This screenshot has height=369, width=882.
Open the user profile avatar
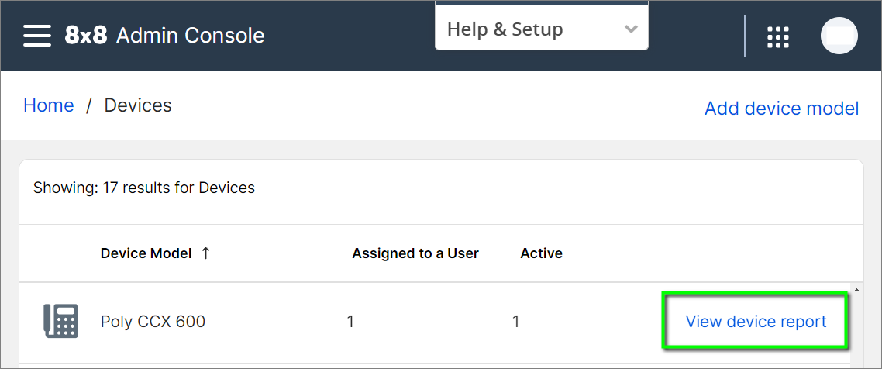pyautogui.click(x=839, y=36)
